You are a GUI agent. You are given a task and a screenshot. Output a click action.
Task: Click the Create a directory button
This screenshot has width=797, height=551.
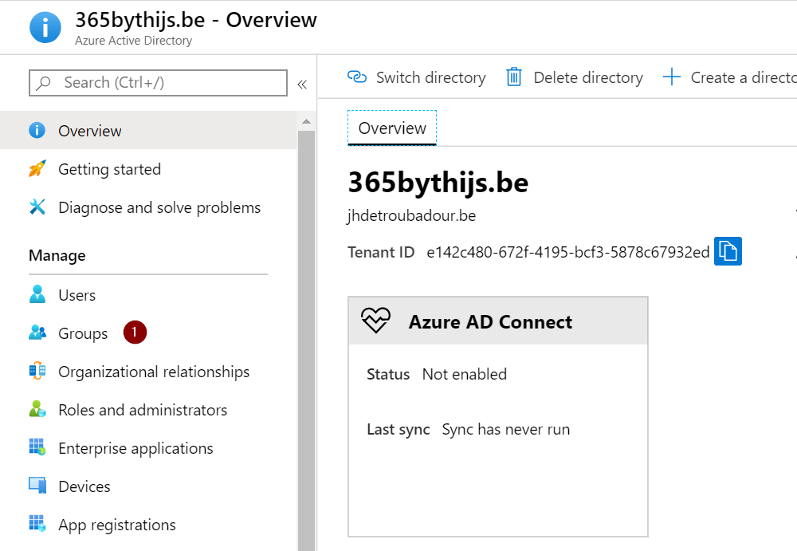729,77
